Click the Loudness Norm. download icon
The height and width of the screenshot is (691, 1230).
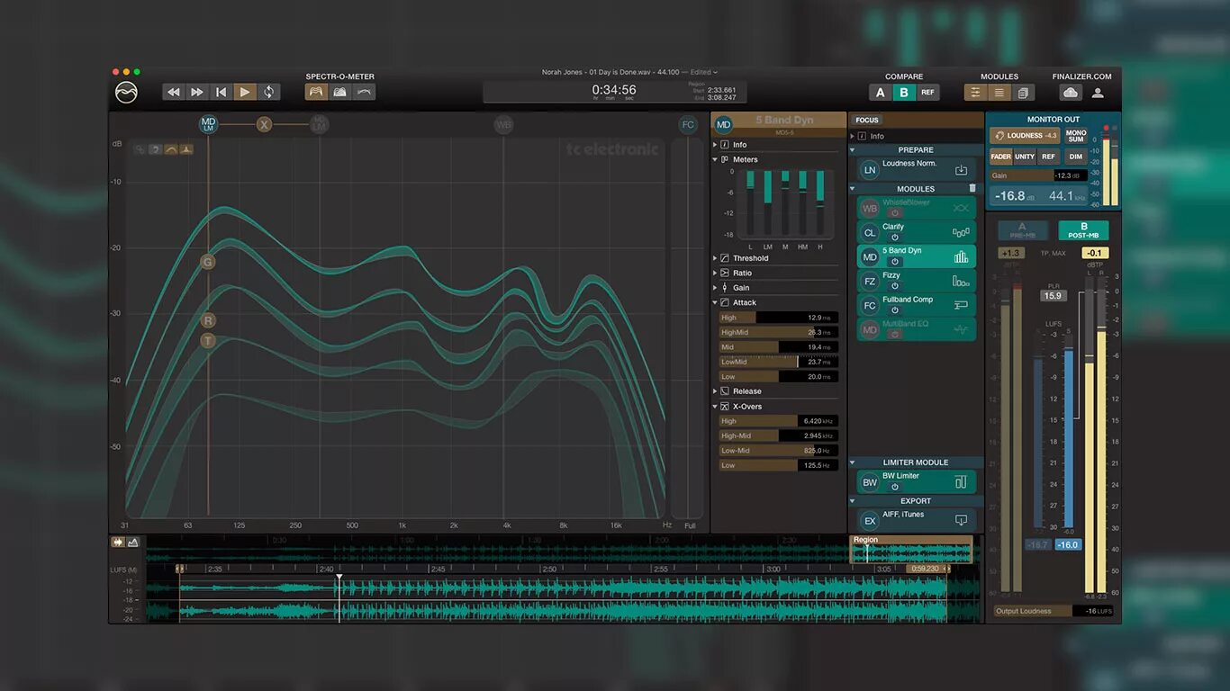coord(961,170)
